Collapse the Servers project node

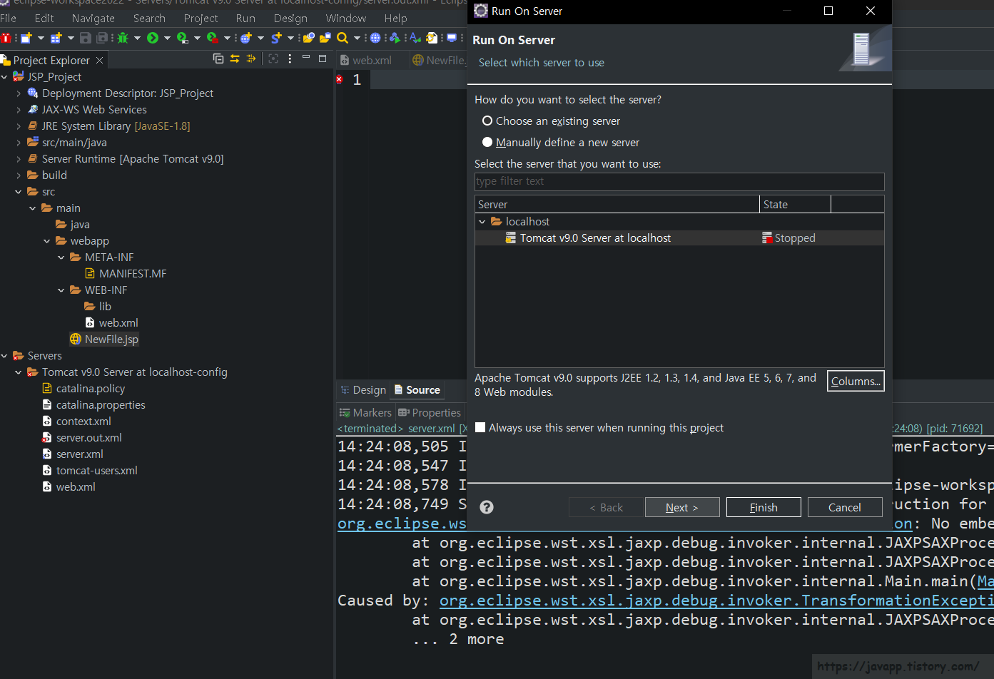click(4, 356)
